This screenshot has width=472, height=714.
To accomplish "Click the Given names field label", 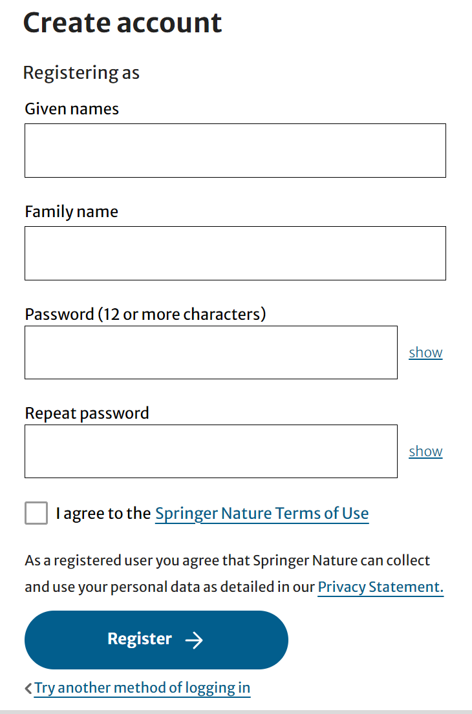I will 72,109.
